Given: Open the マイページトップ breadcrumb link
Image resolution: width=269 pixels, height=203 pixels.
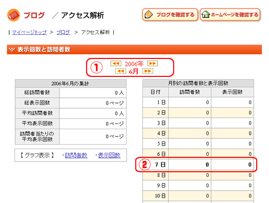Looking at the screenshot, I should point(29,32).
